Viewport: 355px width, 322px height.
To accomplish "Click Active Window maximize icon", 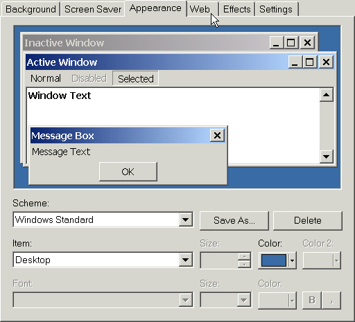I will 310,62.
